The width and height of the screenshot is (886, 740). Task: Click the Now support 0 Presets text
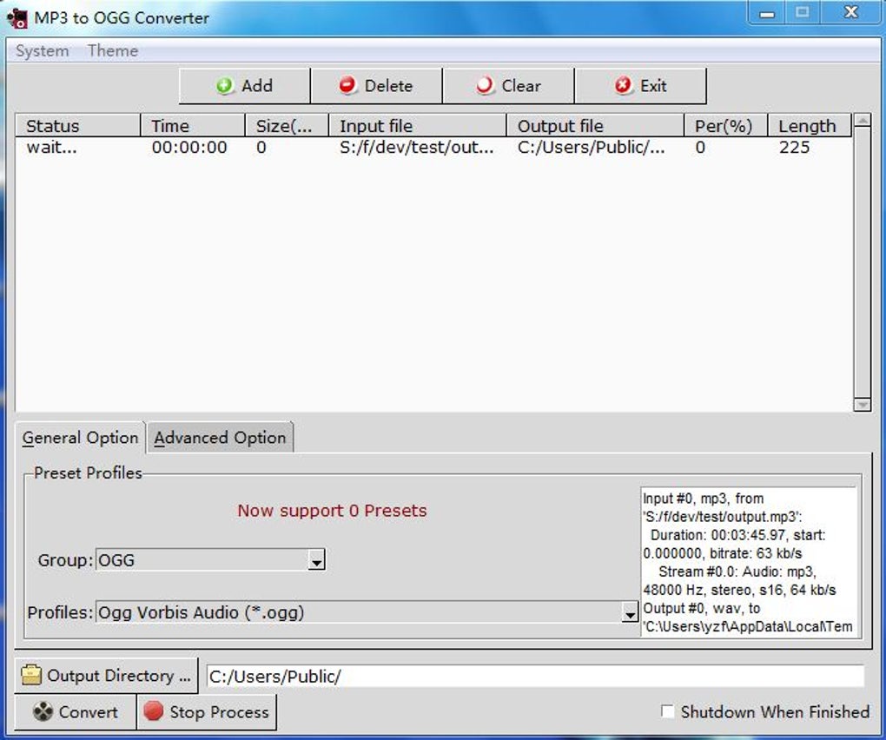coord(332,511)
